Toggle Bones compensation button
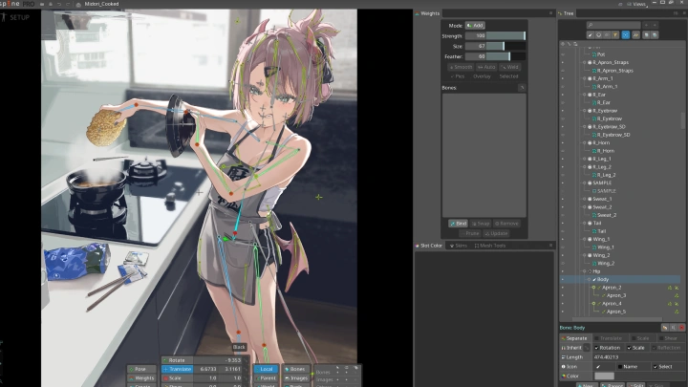The width and height of the screenshot is (688, 387). click(x=296, y=369)
